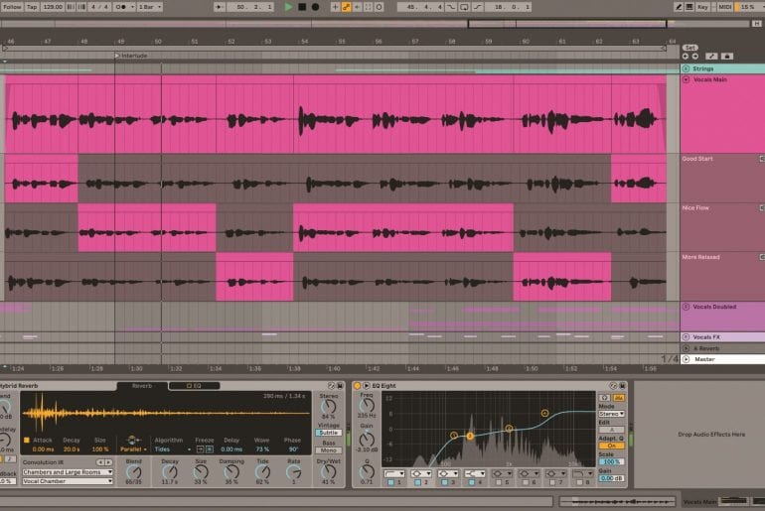This screenshot has height=511, width=765.
Task: Click the EQ Eight device activator
Action: [x=357, y=385]
